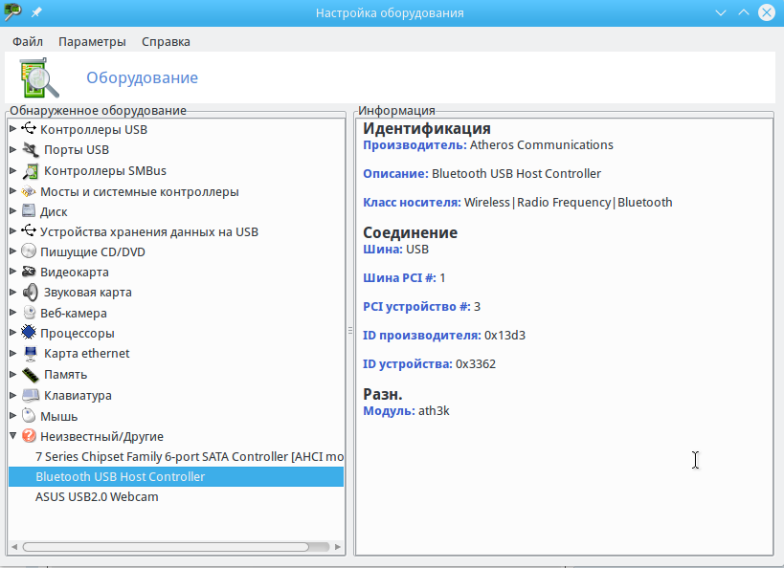Image resolution: width=784 pixels, height=568 pixels.
Task: Expand the Мосты и системные контроллеры arrow
Action: pyautogui.click(x=13, y=191)
